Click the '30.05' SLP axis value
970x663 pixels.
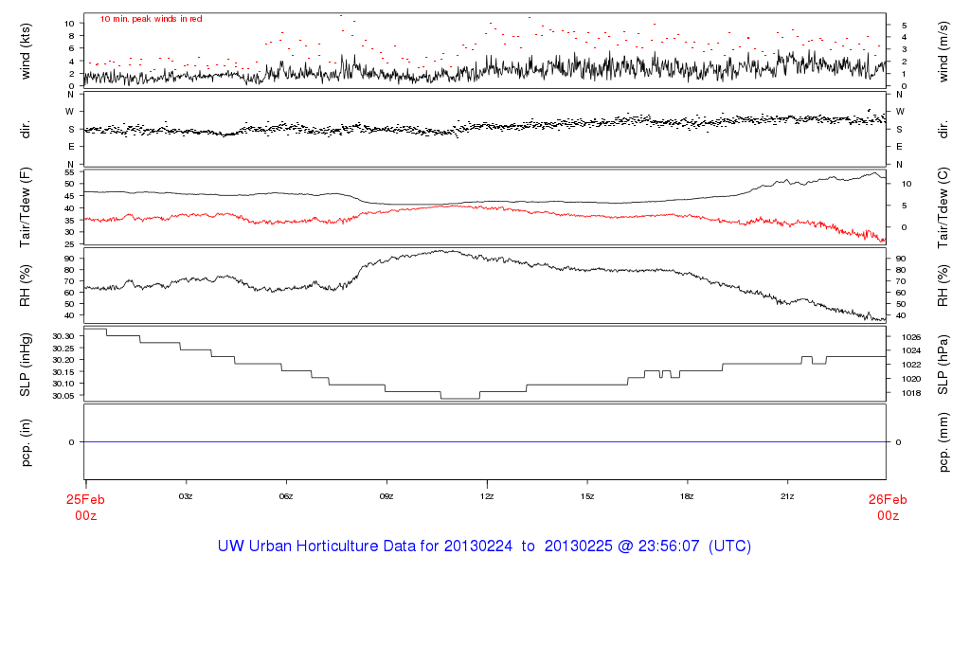tap(63, 396)
